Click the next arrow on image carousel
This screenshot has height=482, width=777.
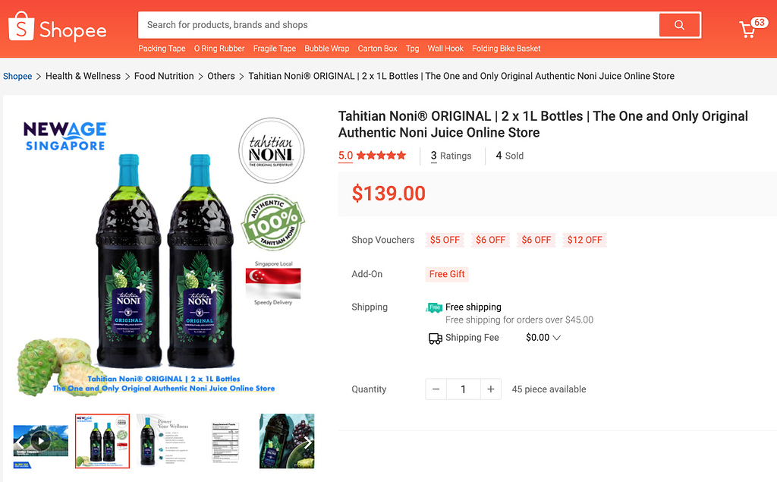tap(309, 441)
